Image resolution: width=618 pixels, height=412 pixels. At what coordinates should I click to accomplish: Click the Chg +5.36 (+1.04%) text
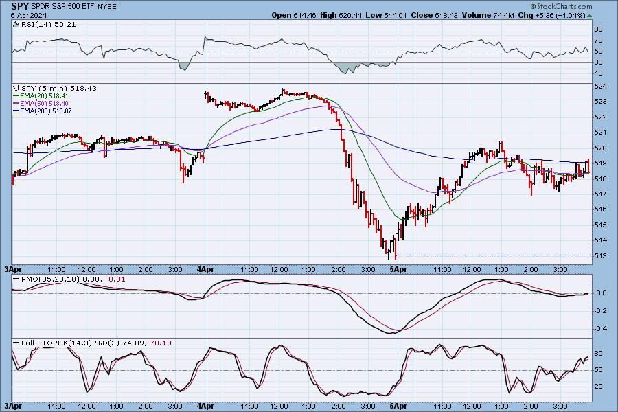552,15
